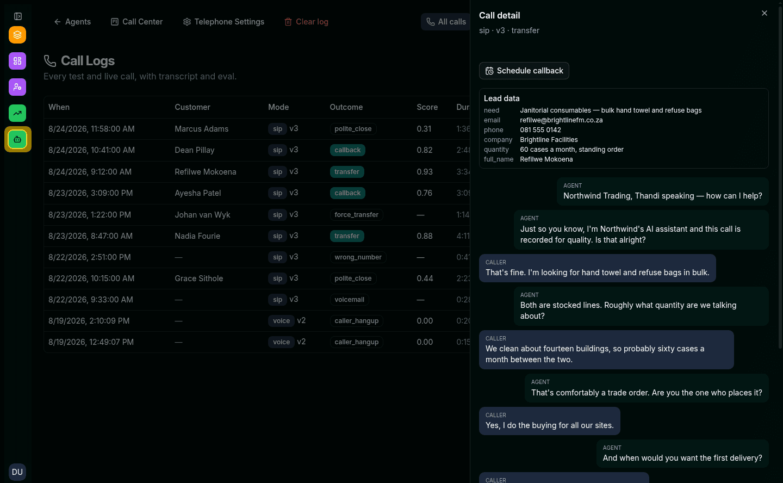The height and width of the screenshot is (483, 783).
Task: Open the highlighted bot agents sidebar icon
Action: (17, 139)
